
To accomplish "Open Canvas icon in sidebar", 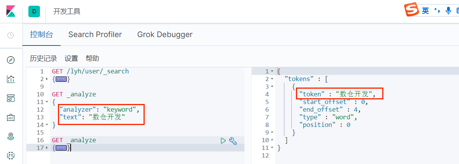I will [x=10, y=117].
